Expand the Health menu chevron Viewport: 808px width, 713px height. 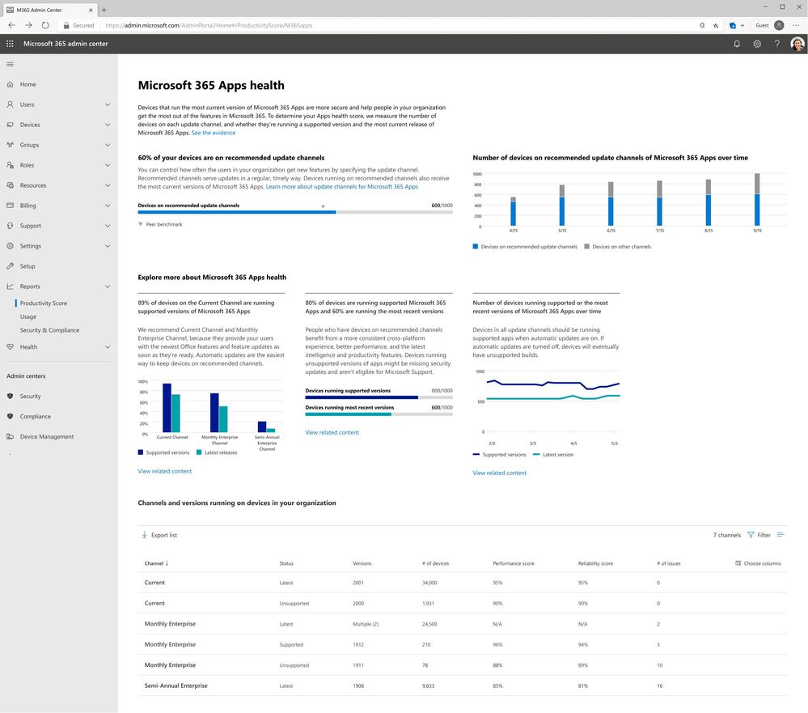pos(108,347)
